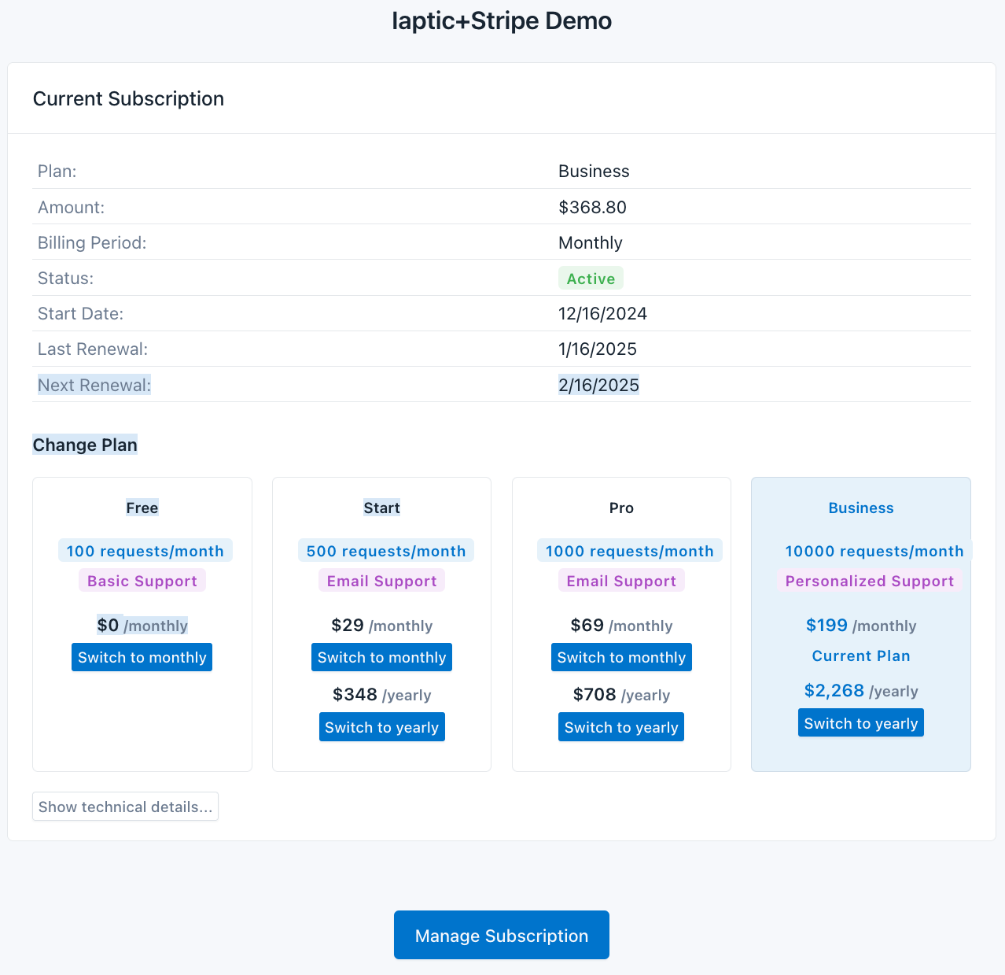Click the Free plan title
The image size is (1005, 975).
click(142, 508)
